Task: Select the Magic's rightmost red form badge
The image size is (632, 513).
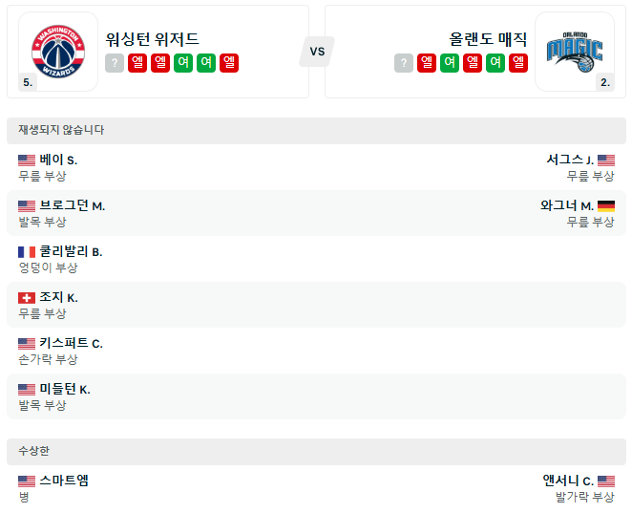Action: pyautogui.click(x=518, y=63)
